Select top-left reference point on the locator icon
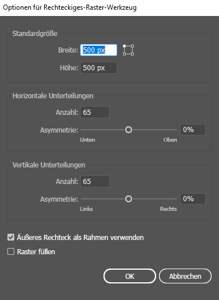Viewport: 219px width, 300px height. [x=125, y=46]
